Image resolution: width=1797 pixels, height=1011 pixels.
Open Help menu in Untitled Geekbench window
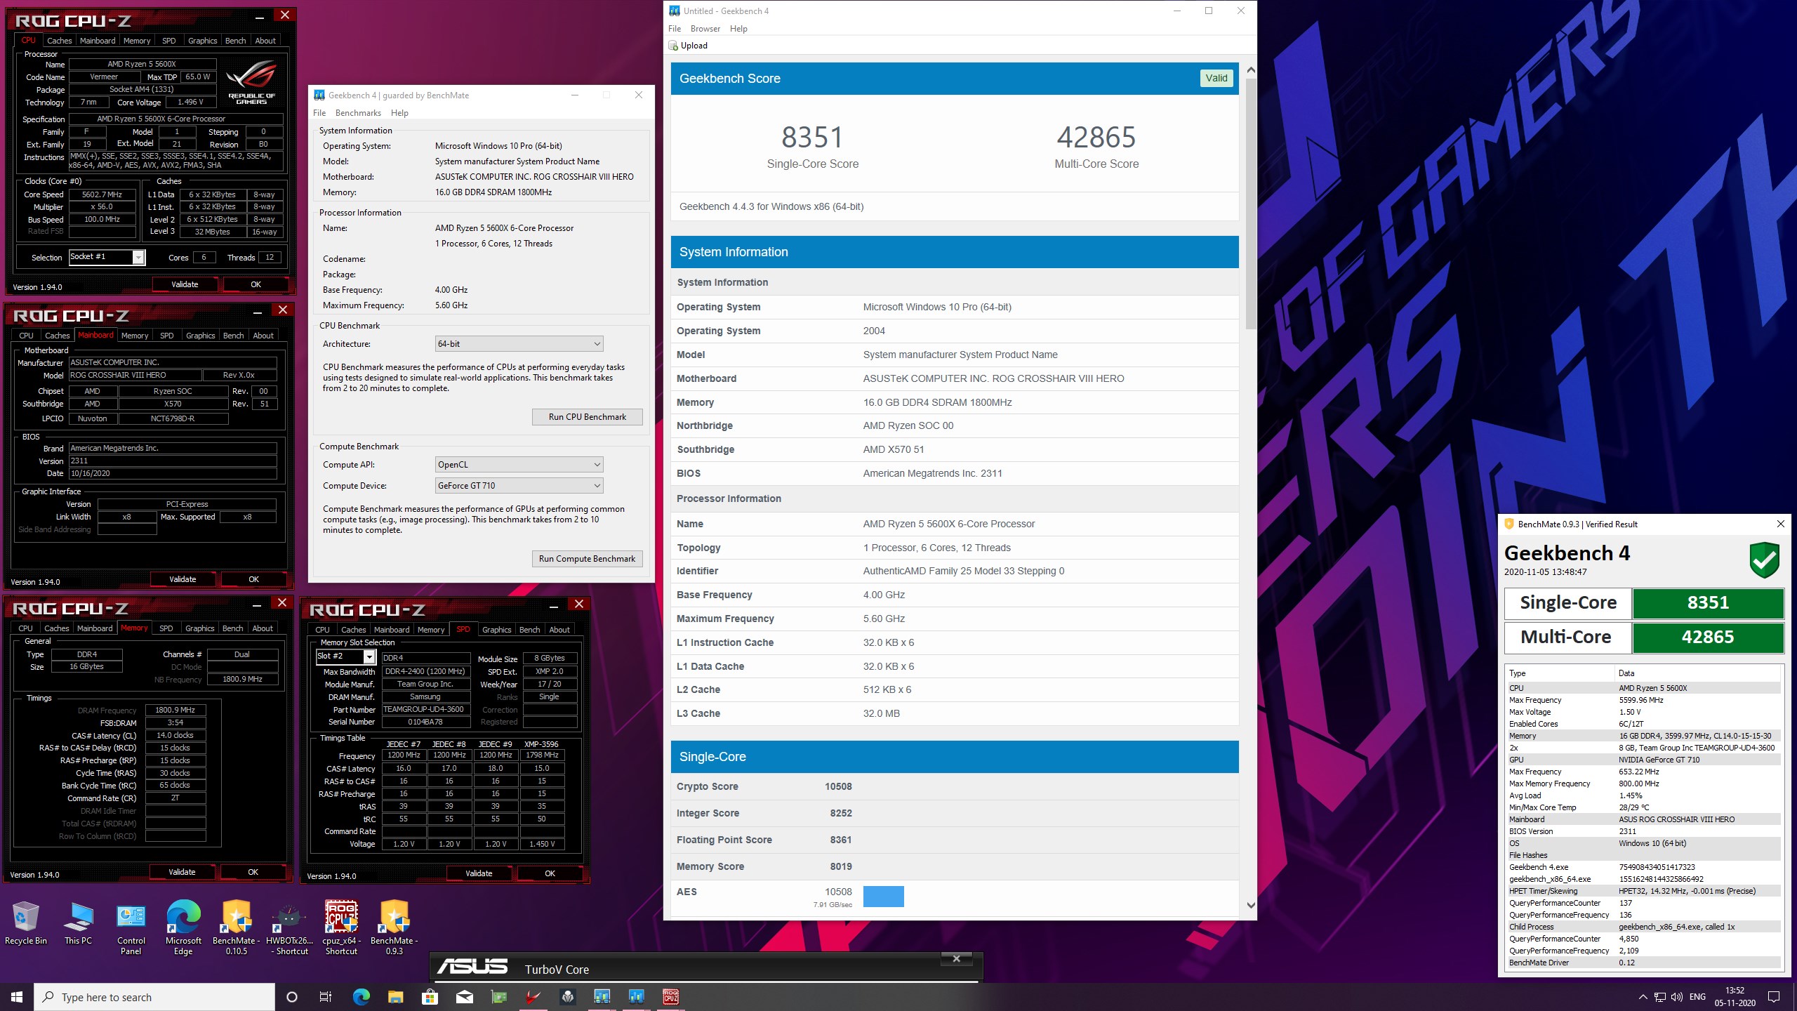738,29
